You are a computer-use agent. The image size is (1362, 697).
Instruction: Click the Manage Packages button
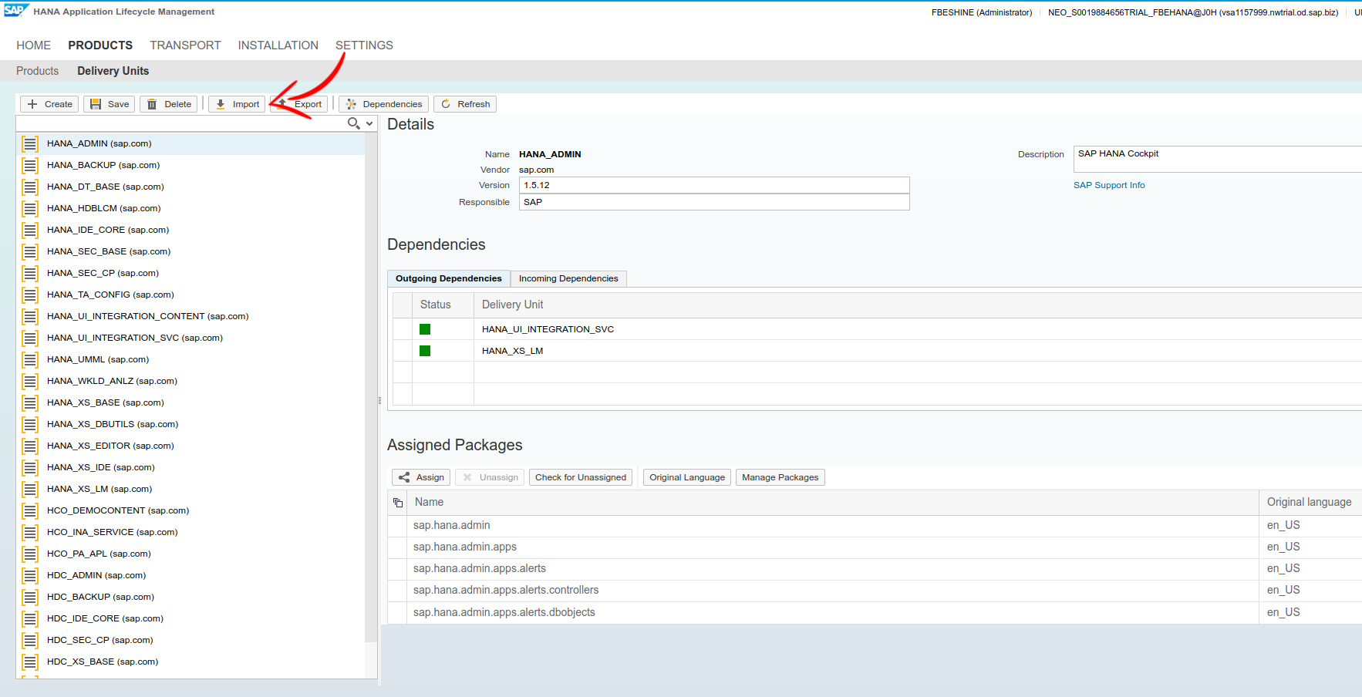(780, 477)
